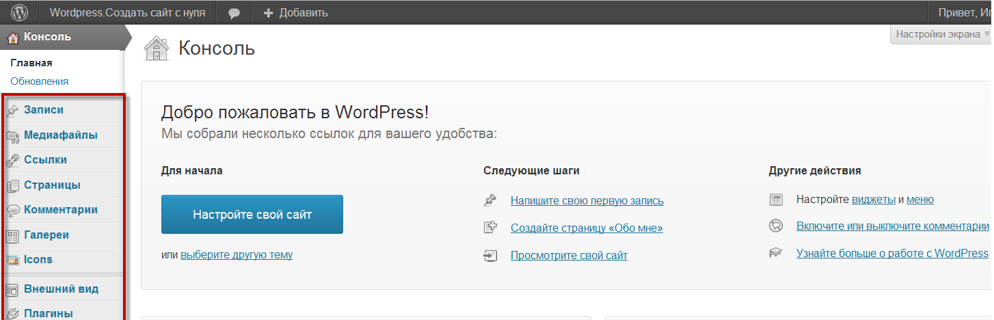Click graduation cap icon beside Узнайте больше

pos(775,253)
